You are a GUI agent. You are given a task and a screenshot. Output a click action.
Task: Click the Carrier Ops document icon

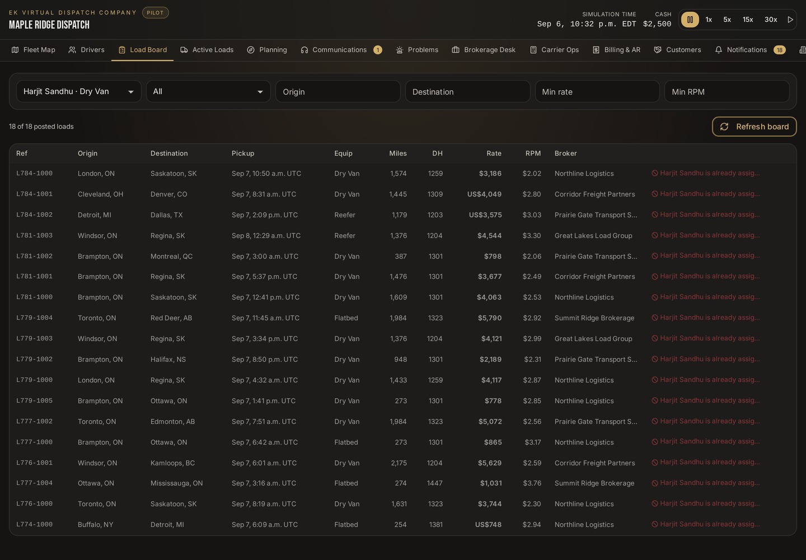point(533,50)
